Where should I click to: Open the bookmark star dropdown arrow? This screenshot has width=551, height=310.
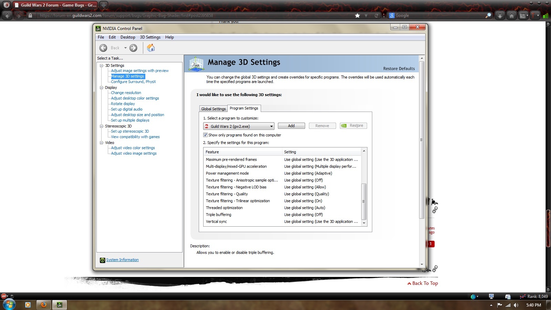click(x=366, y=15)
